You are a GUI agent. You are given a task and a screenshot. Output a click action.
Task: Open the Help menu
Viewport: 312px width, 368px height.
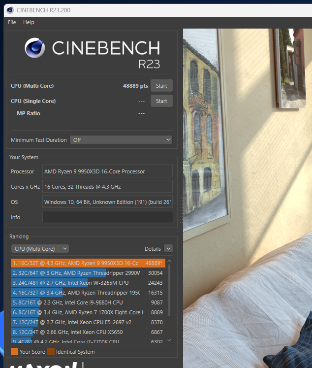pos(29,22)
